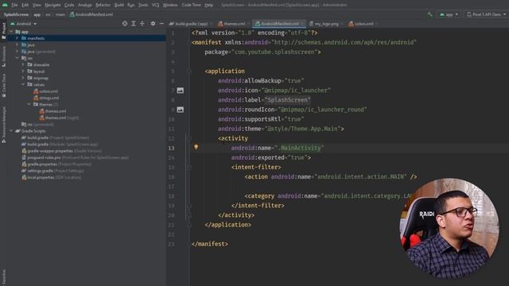
Task: Select local.properties file
Action: (51, 178)
